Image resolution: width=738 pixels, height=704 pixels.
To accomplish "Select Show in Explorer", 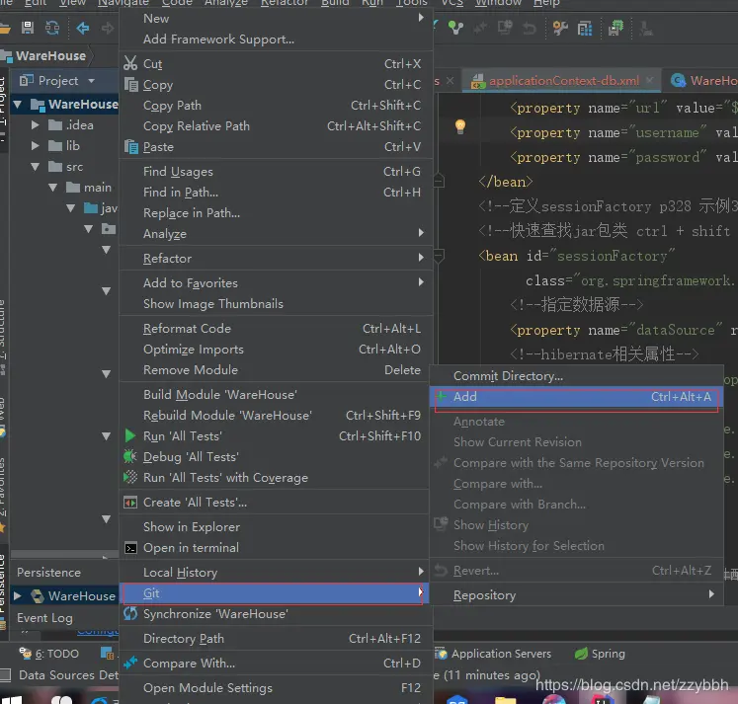I will tap(275, 527).
